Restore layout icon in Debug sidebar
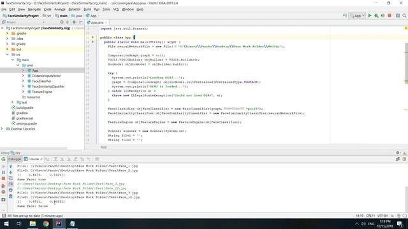This screenshot has width=408, height=229. [x=3, y=200]
